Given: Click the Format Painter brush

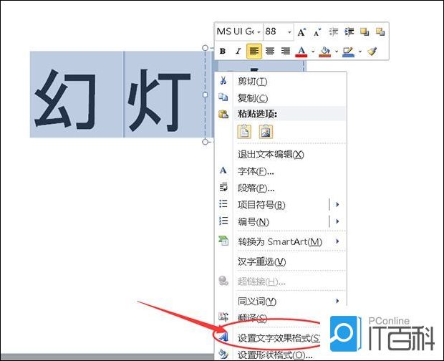Looking at the screenshot, I should [x=372, y=52].
